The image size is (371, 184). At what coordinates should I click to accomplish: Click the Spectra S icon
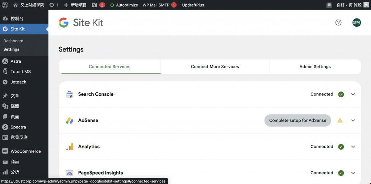point(5,127)
